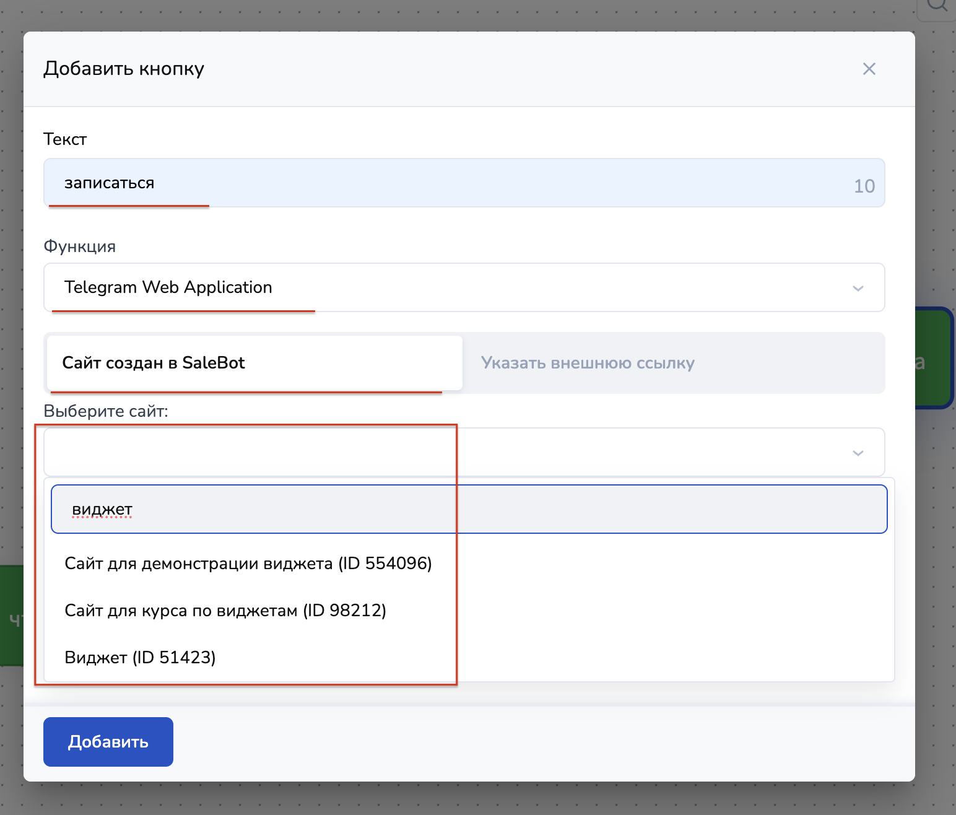Image resolution: width=956 pixels, height=815 pixels.
Task: Click the Функция field label
Action: point(80,246)
